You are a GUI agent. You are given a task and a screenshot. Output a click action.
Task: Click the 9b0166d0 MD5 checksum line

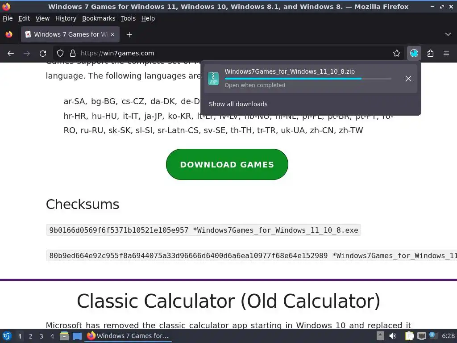(204, 230)
